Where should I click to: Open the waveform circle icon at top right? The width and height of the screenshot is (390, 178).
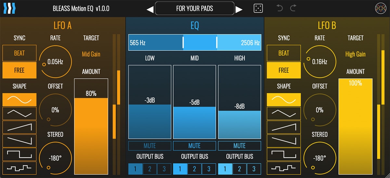click(x=380, y=8)
